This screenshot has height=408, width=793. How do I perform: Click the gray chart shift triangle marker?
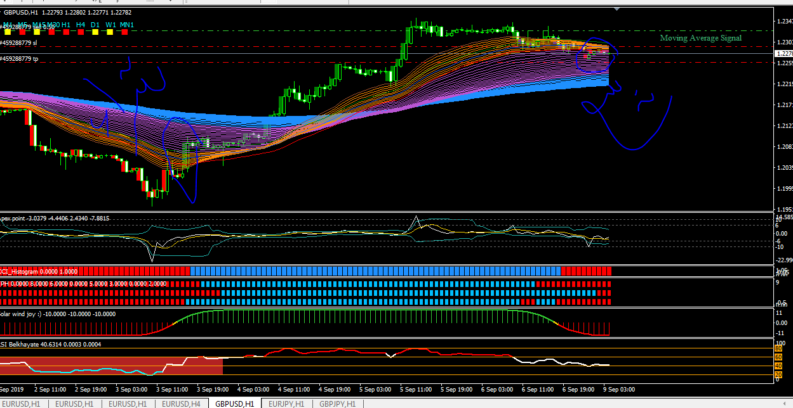coord(616,10)
